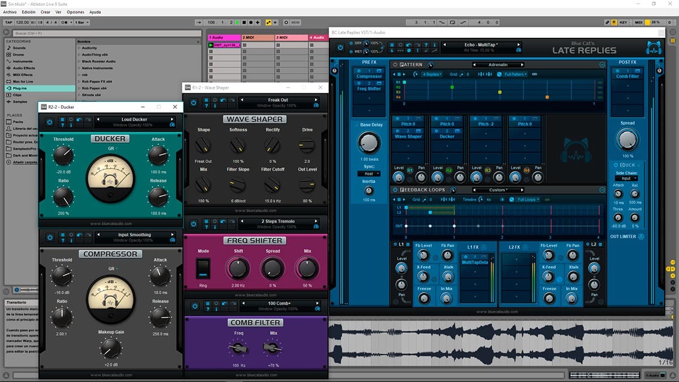Toggle the Compressor plugin power button

click(49, 237)
